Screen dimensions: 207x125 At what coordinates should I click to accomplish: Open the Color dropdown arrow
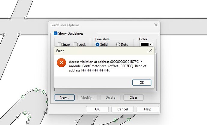(151, 45)
